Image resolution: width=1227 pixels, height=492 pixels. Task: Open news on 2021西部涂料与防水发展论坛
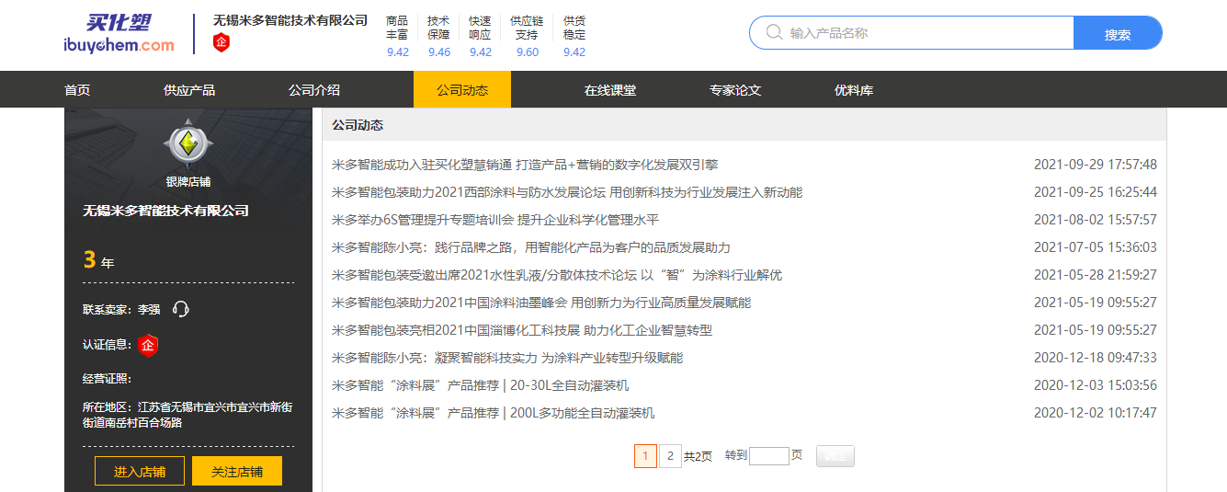tap(567, 192)
